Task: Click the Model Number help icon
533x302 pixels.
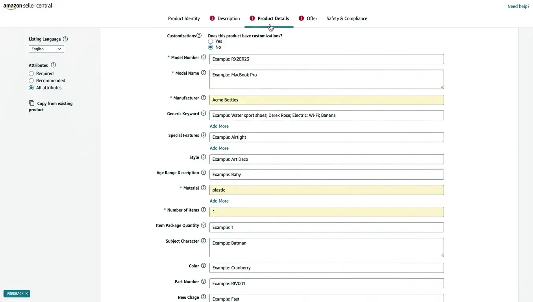Action: point(204,57)
